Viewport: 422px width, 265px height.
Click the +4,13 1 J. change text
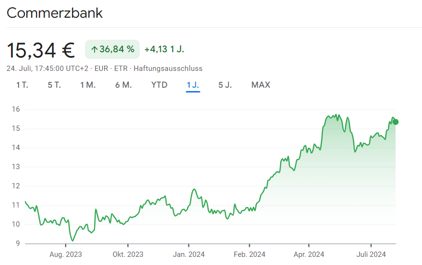164,49
